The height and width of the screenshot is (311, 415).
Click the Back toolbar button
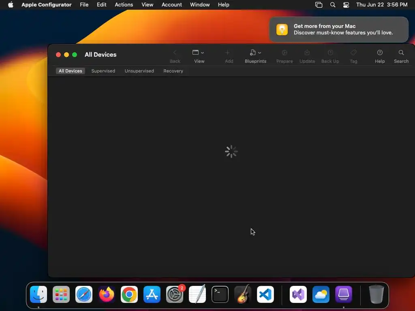pyautogui.click(x=175, y=56)
